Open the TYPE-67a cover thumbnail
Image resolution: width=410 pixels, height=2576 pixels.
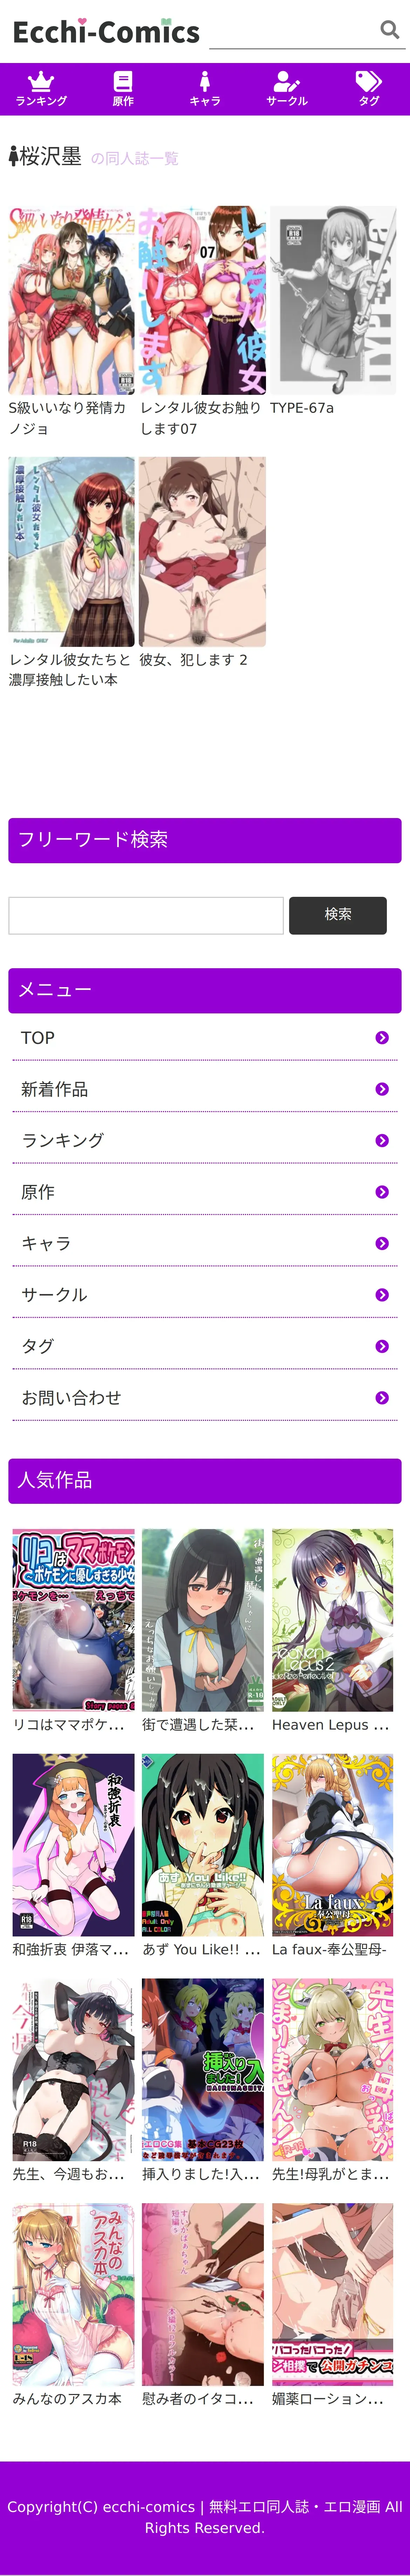click(x=333, y=300)
